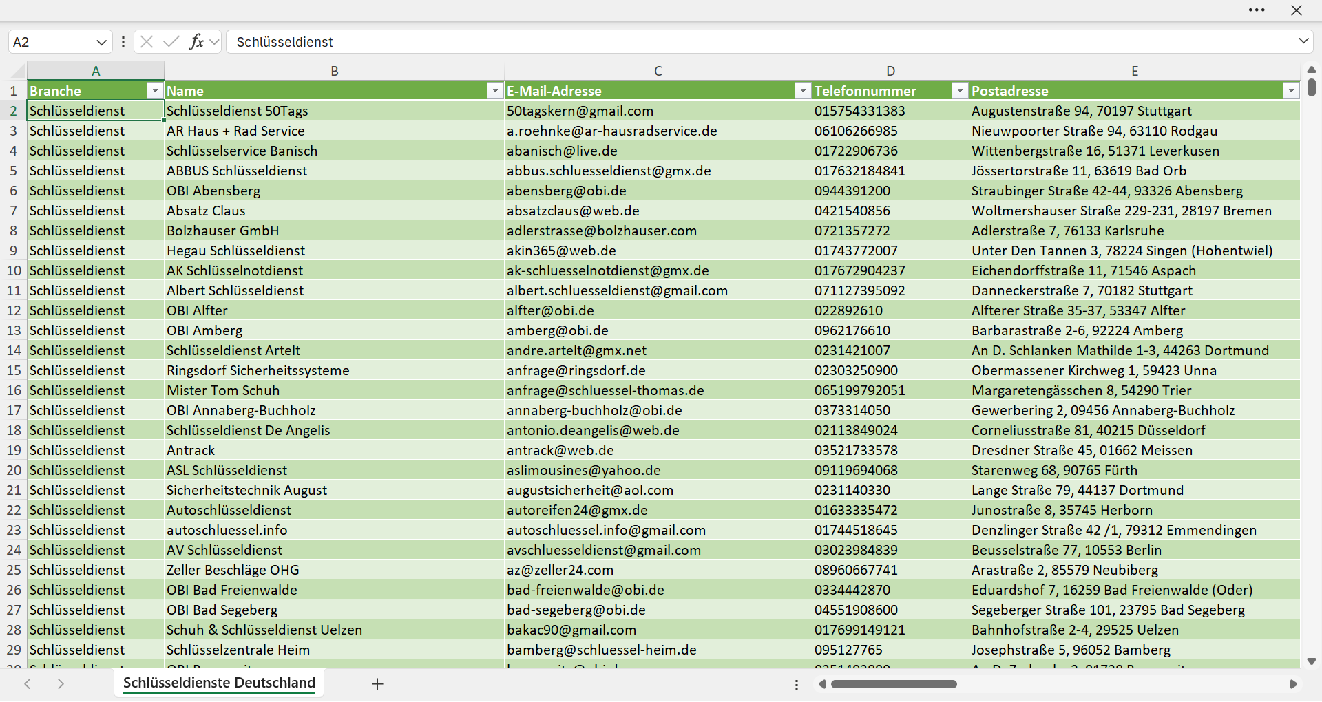Open the E-Mail-Adresse filter dropdown
This screenshot has height=702, width=1322.
[803, 91]
